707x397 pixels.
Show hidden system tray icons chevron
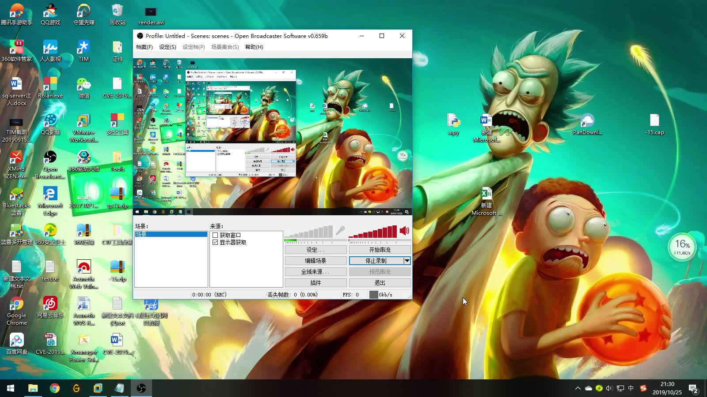click(x=578, y=388)
